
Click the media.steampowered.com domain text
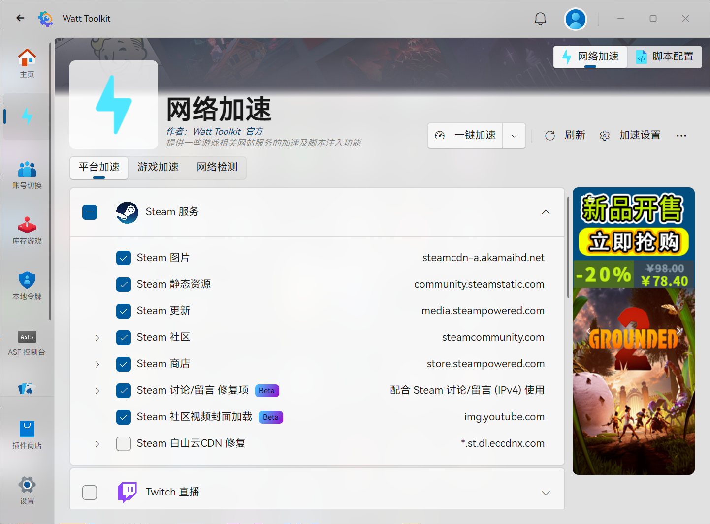point(483,311)
